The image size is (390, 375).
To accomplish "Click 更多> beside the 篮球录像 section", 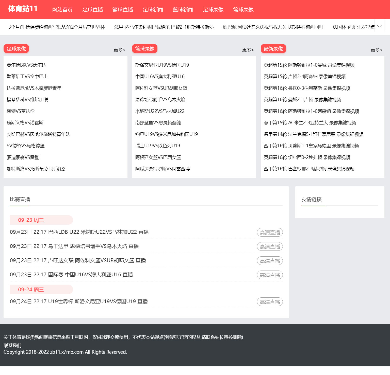I will 248,50.
